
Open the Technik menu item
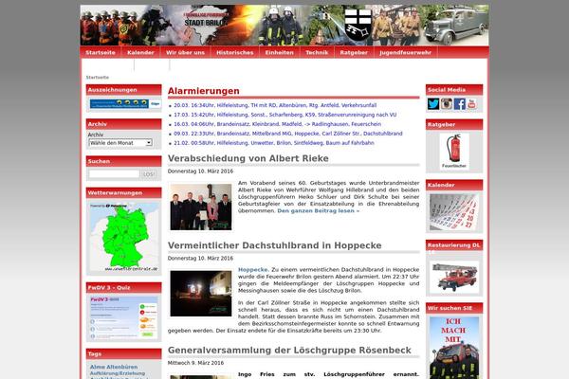click(x=317, y=53)
